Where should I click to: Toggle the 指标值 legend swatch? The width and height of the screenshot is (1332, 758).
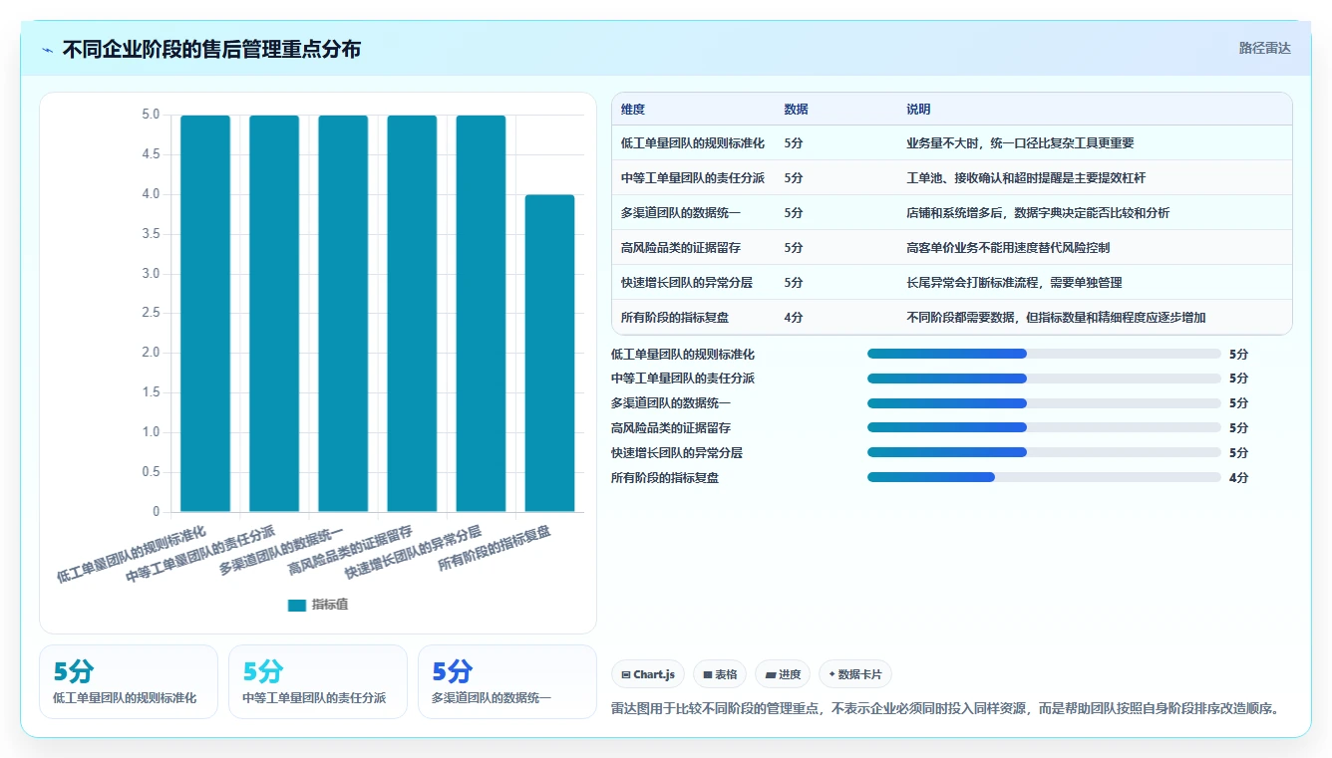click(297, 606)
